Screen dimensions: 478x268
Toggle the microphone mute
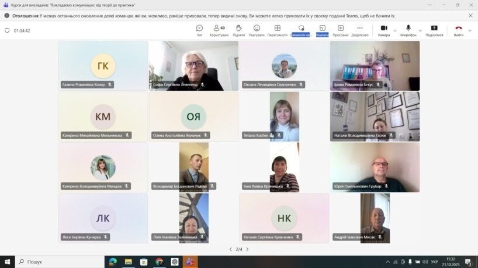coord(408,30)
